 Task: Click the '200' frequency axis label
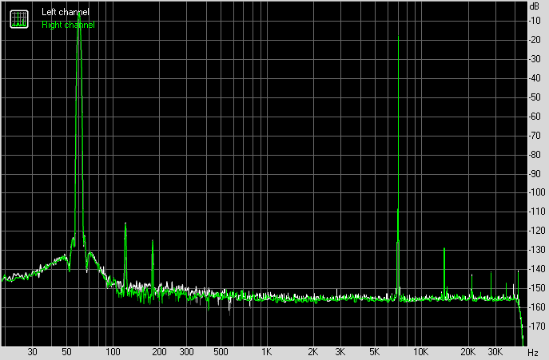coord(159,352)
